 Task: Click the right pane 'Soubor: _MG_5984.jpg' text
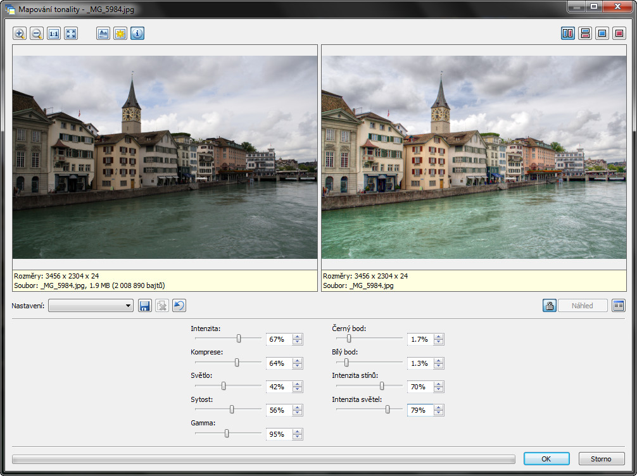[x=358, y=285]
